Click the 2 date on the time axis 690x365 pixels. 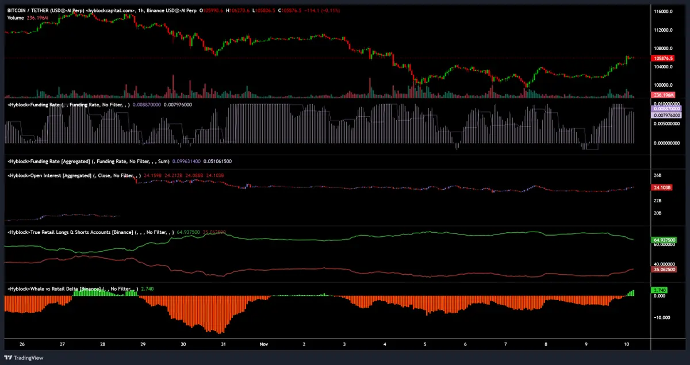pyautogui.click(x=304, y=344)
